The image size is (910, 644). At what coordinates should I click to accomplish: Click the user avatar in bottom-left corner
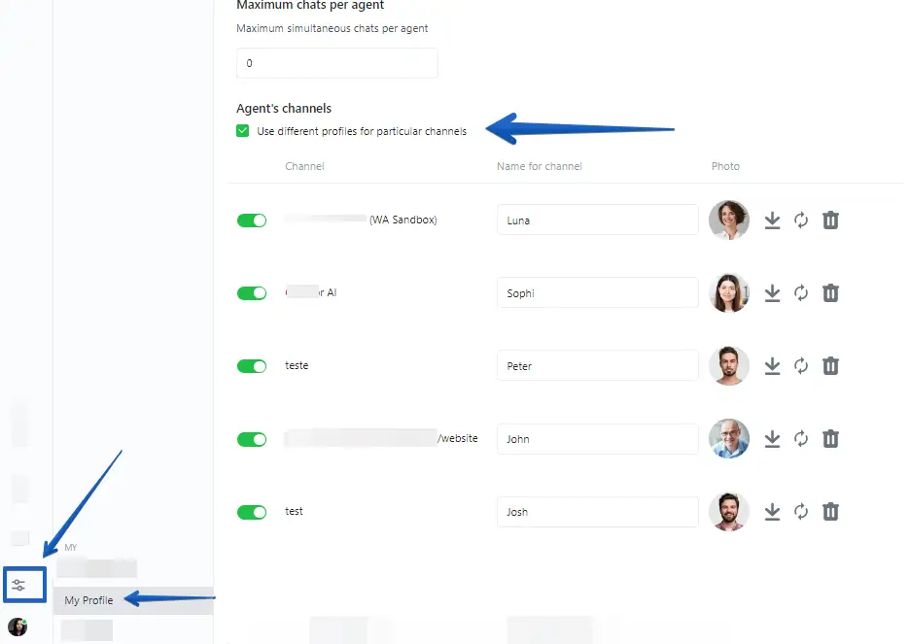click(x=17, y=627)
